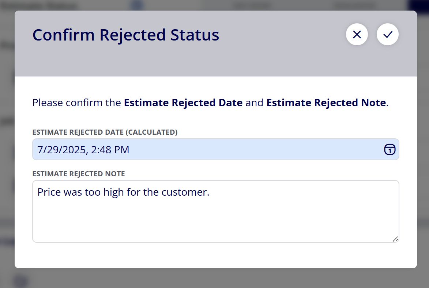This screenshot has width=429, height=288.
Task: Click the word 'high' in the rejected note
Action: [113, 192]
